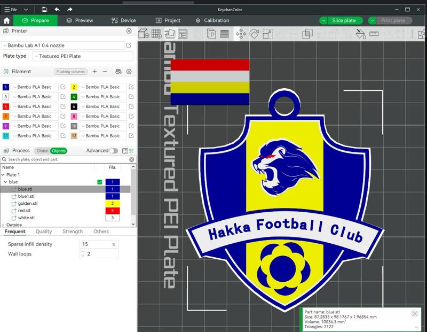
Task: Click the Sparse infill density field
Action: point(99,244)
